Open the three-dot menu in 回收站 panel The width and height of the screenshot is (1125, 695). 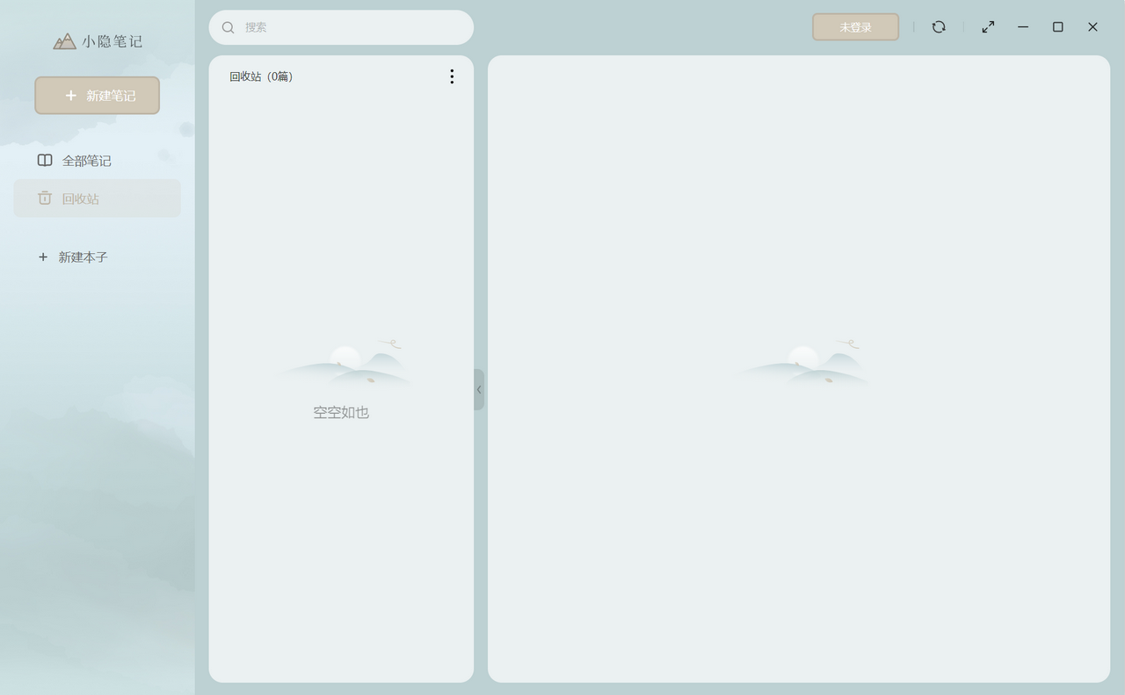click(452, 76)
